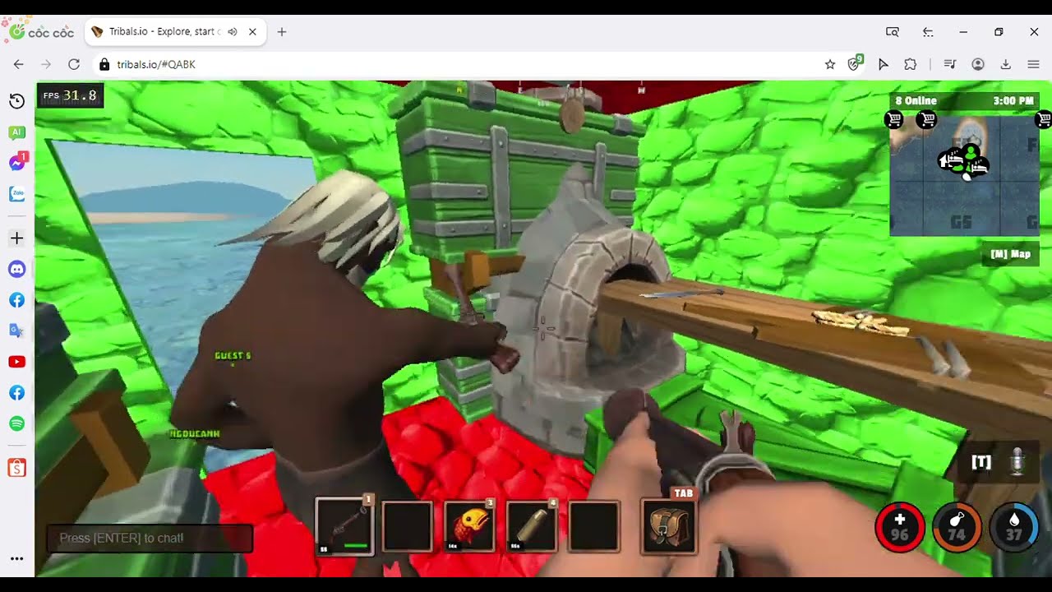Click the hunger indicator showing 74
1052x592 pixels.
click(x=957, y=528)
